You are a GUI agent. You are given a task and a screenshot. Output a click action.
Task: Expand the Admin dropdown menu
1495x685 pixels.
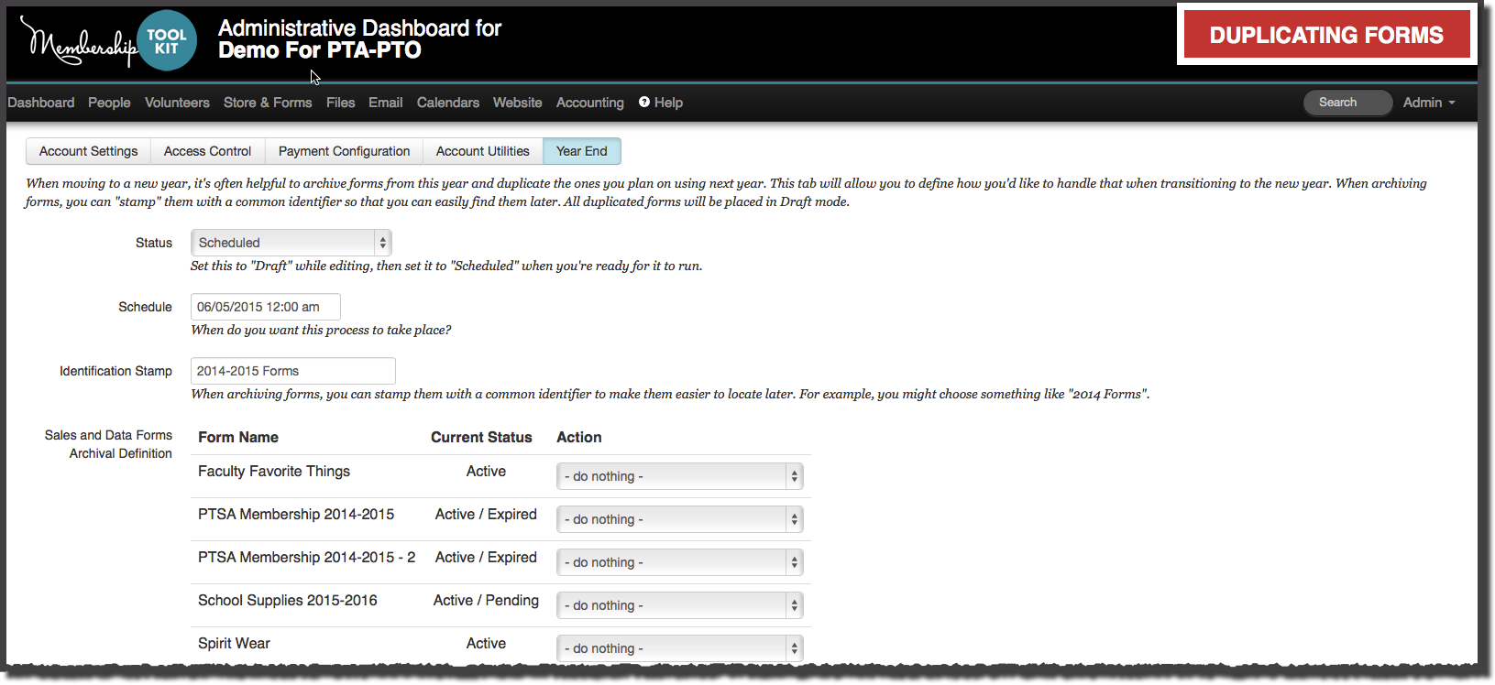1429,103
